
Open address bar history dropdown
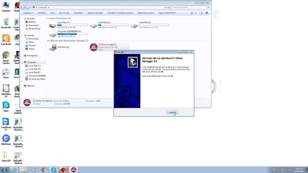click(x=165, y=7)
